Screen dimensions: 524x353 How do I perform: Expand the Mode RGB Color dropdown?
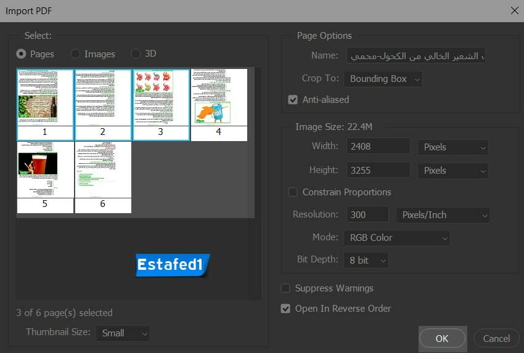397,238
